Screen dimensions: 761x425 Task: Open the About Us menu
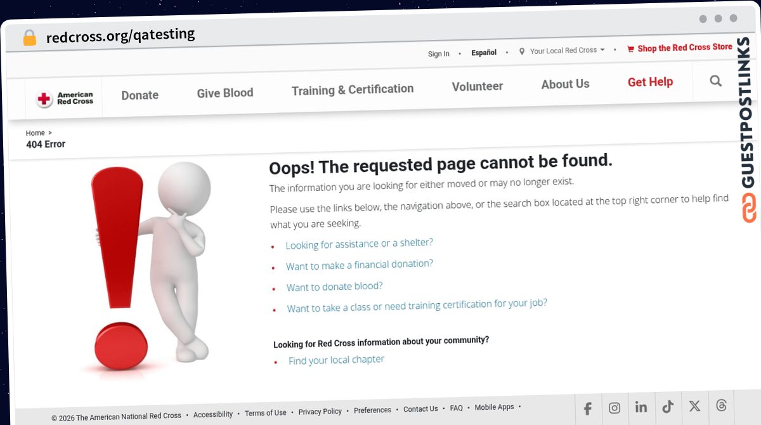(x=565, y=84)
